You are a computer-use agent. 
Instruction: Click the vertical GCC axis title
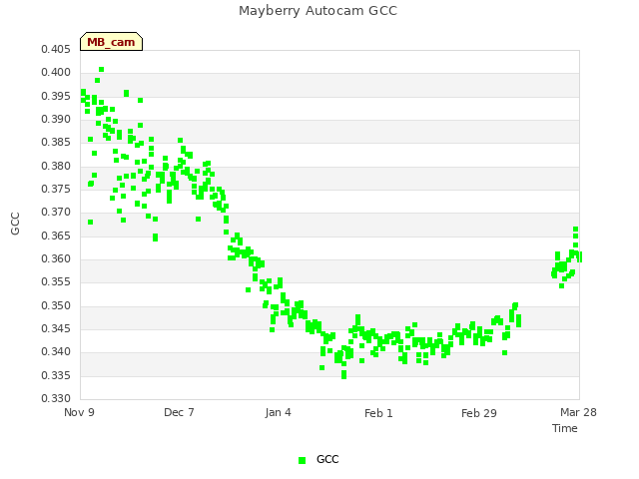tap(15, 224)
